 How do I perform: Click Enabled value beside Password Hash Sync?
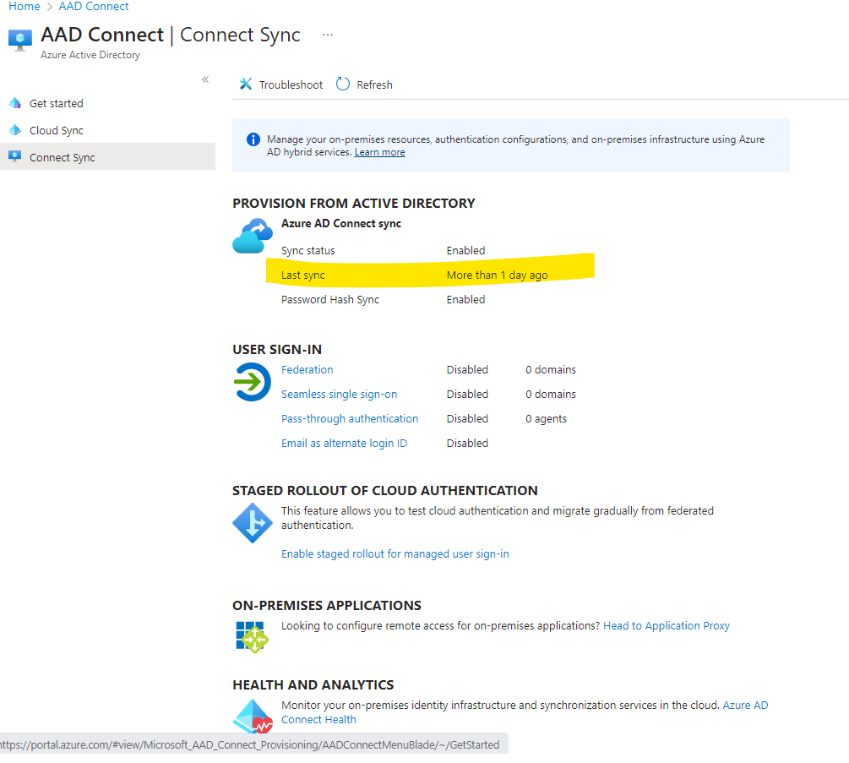click(465, 299)
